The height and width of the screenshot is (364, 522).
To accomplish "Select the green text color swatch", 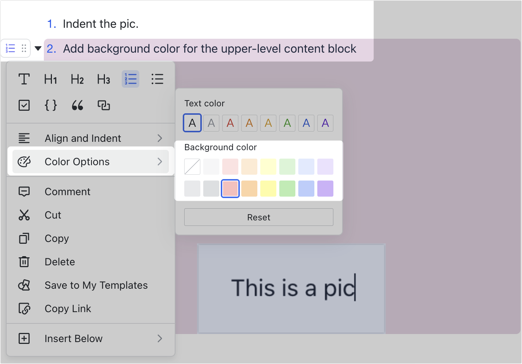I will click(x=287, y=123).
